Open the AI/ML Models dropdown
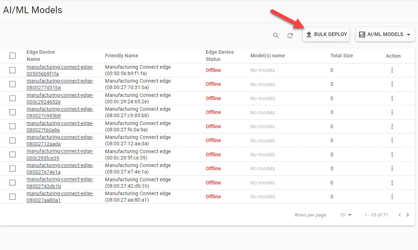418x250 pixels. pyautogui.click(x=385, y=34)
